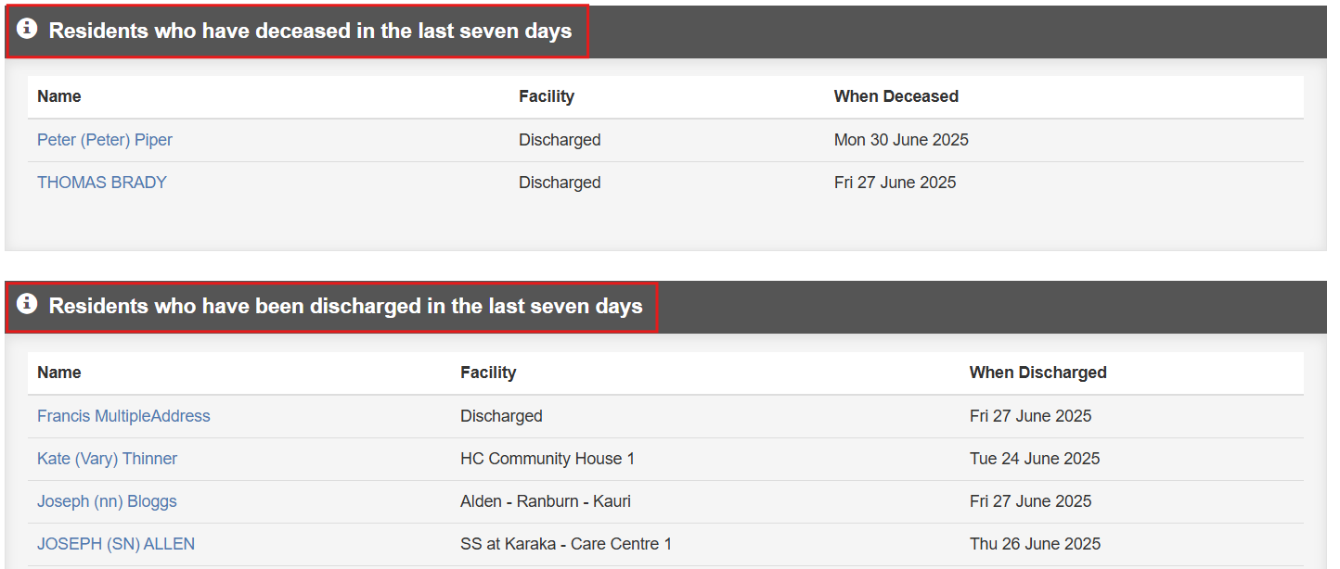Click SS at Karaka - Care Centre 1 cell
This screenshot has width=1340, height=569.
click(x=566, y=544)
